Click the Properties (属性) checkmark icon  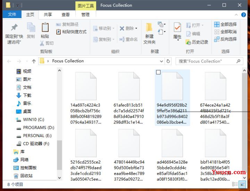click(177, 27)
